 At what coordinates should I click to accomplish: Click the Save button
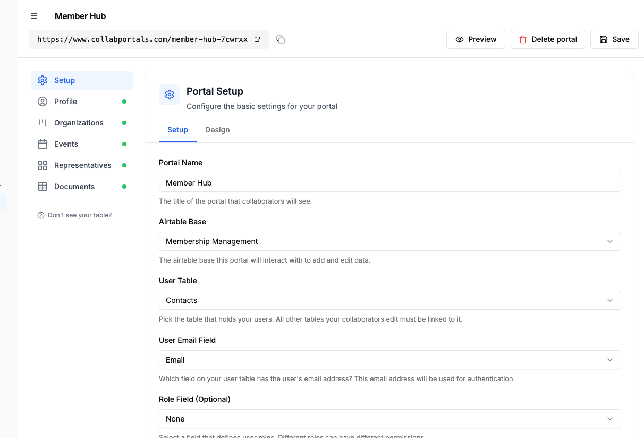pos(614,39)
